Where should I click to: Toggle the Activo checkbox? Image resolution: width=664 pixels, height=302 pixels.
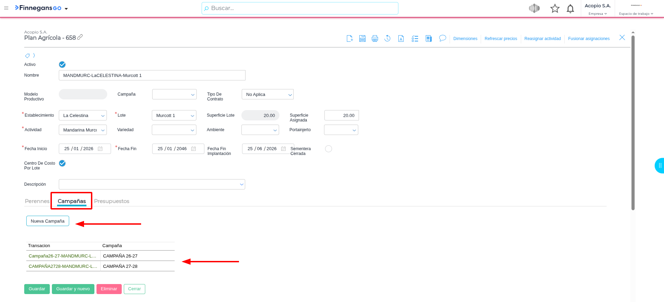point(62,65)
